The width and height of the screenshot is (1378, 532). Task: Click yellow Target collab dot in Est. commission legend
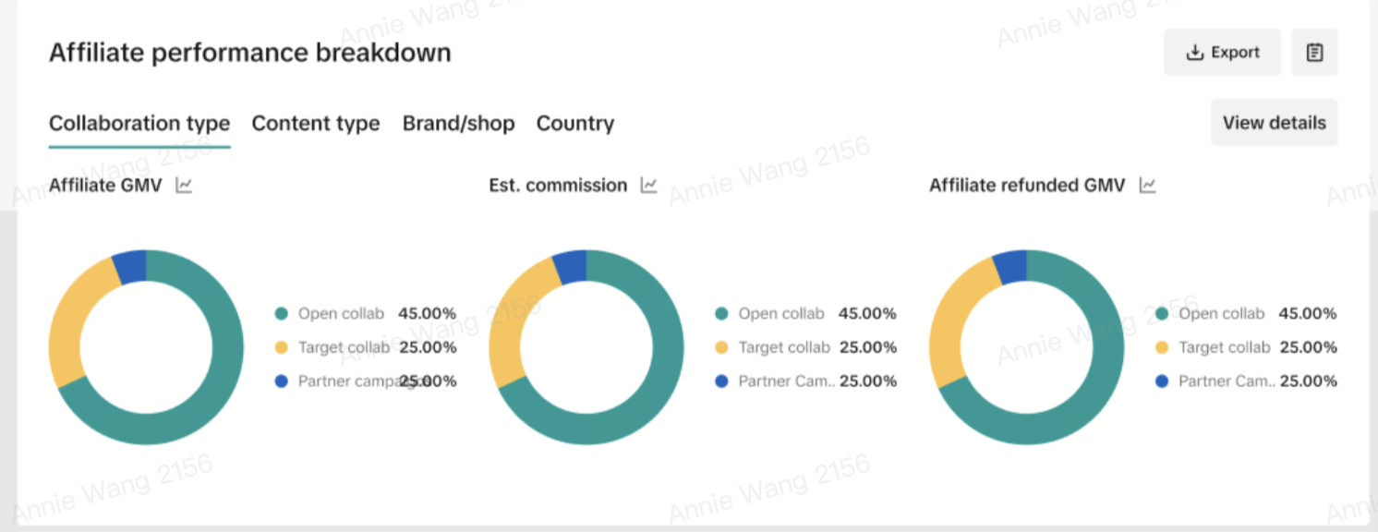click(722, 348)
